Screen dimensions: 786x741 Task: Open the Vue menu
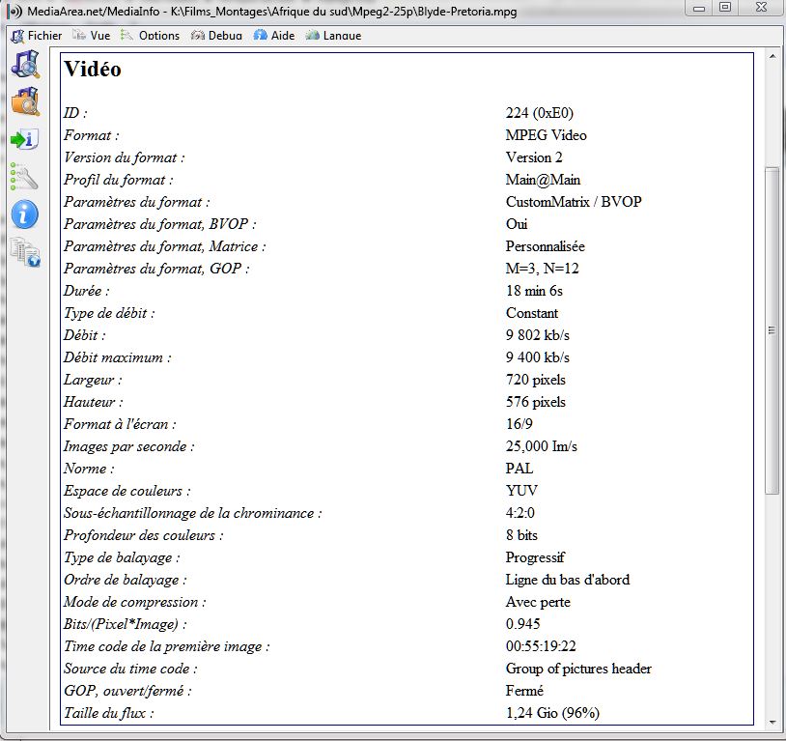tap(91, 36)
